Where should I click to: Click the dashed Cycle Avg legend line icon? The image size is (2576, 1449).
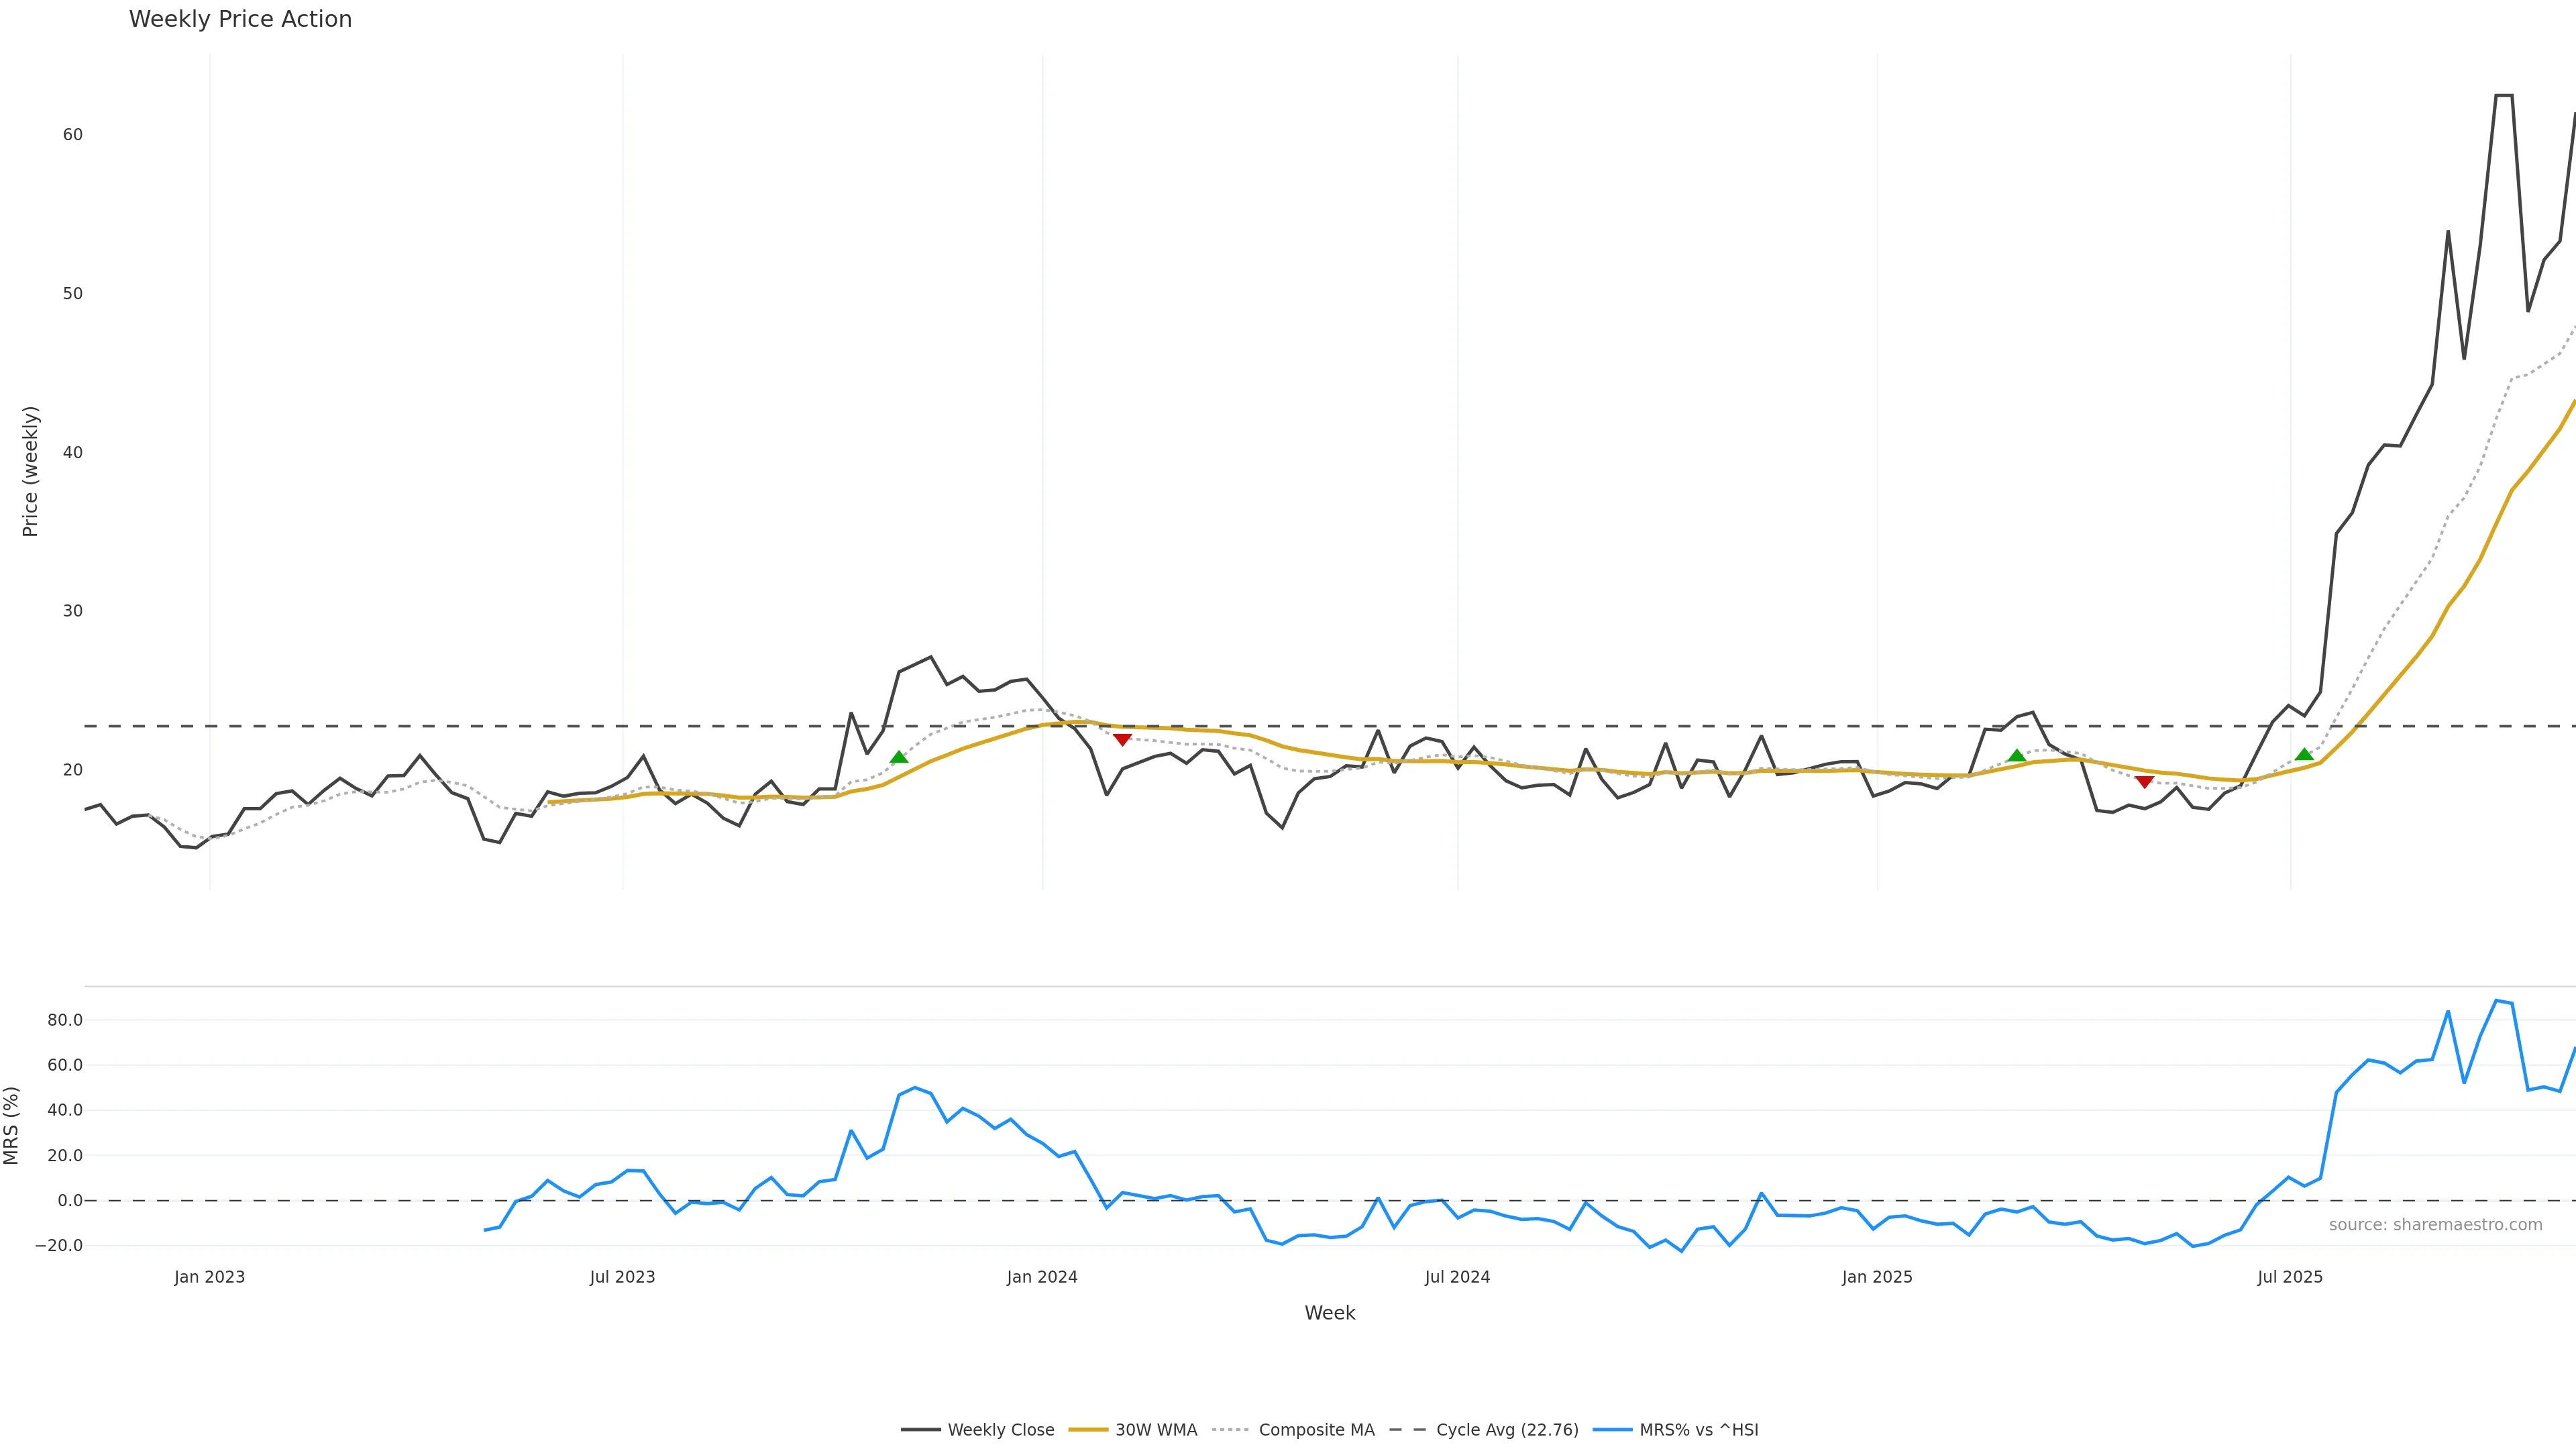click(1408, 1430)
